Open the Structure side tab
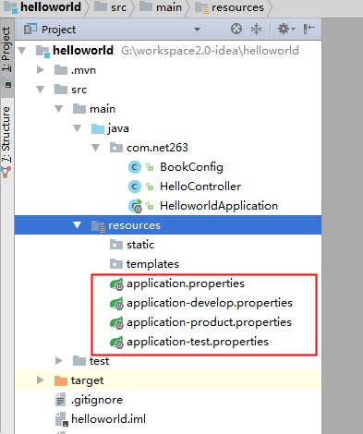The height and width of the screenshot is (434, 363). point(6,141)
